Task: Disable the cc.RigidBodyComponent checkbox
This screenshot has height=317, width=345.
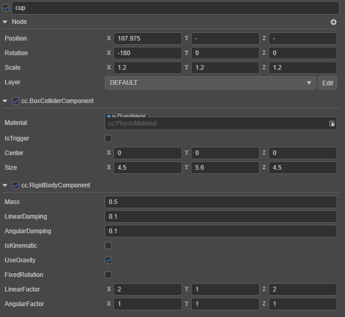Action: tap(16, 185)
